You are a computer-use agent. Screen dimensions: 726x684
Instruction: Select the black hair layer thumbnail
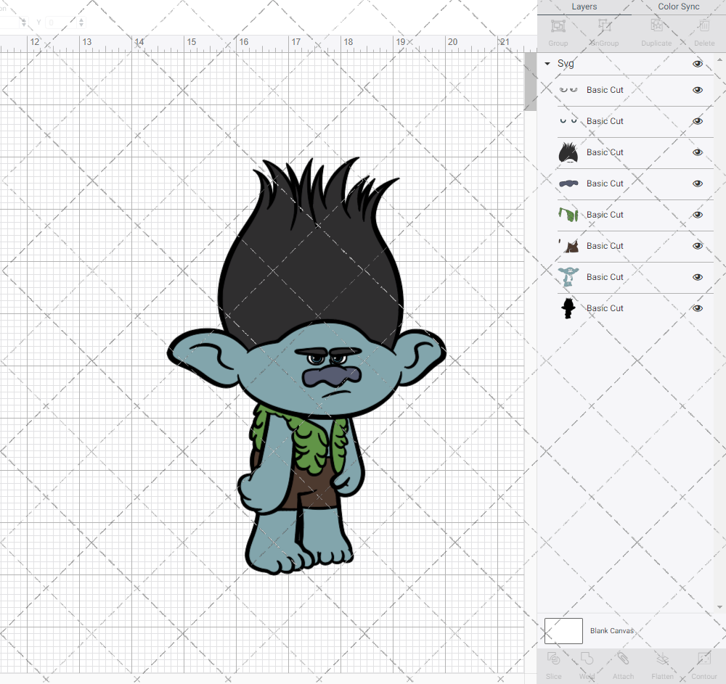click(x=568, y=152)
